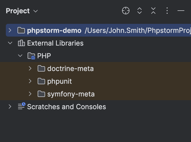
Task: Expand the symfony-meta folder
Action: pyautogui.click(x=30, y=94)
